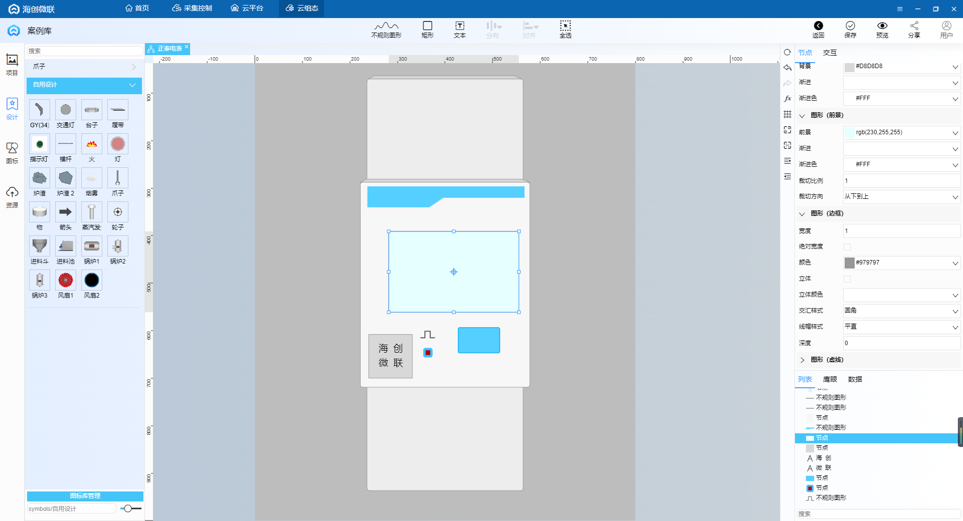
Task: Click the list search field at bottom right
Action: click(x=878, y=514)
